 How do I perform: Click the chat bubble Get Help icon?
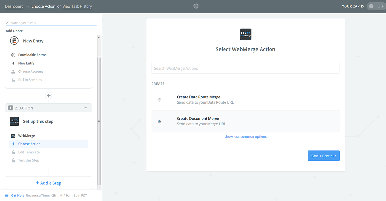[x=7, y=196]
